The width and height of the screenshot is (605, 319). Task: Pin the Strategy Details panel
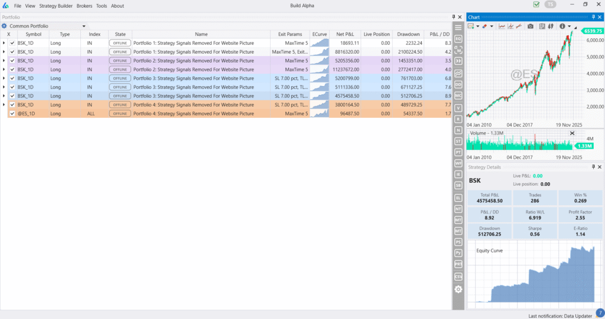pos(593,167)
